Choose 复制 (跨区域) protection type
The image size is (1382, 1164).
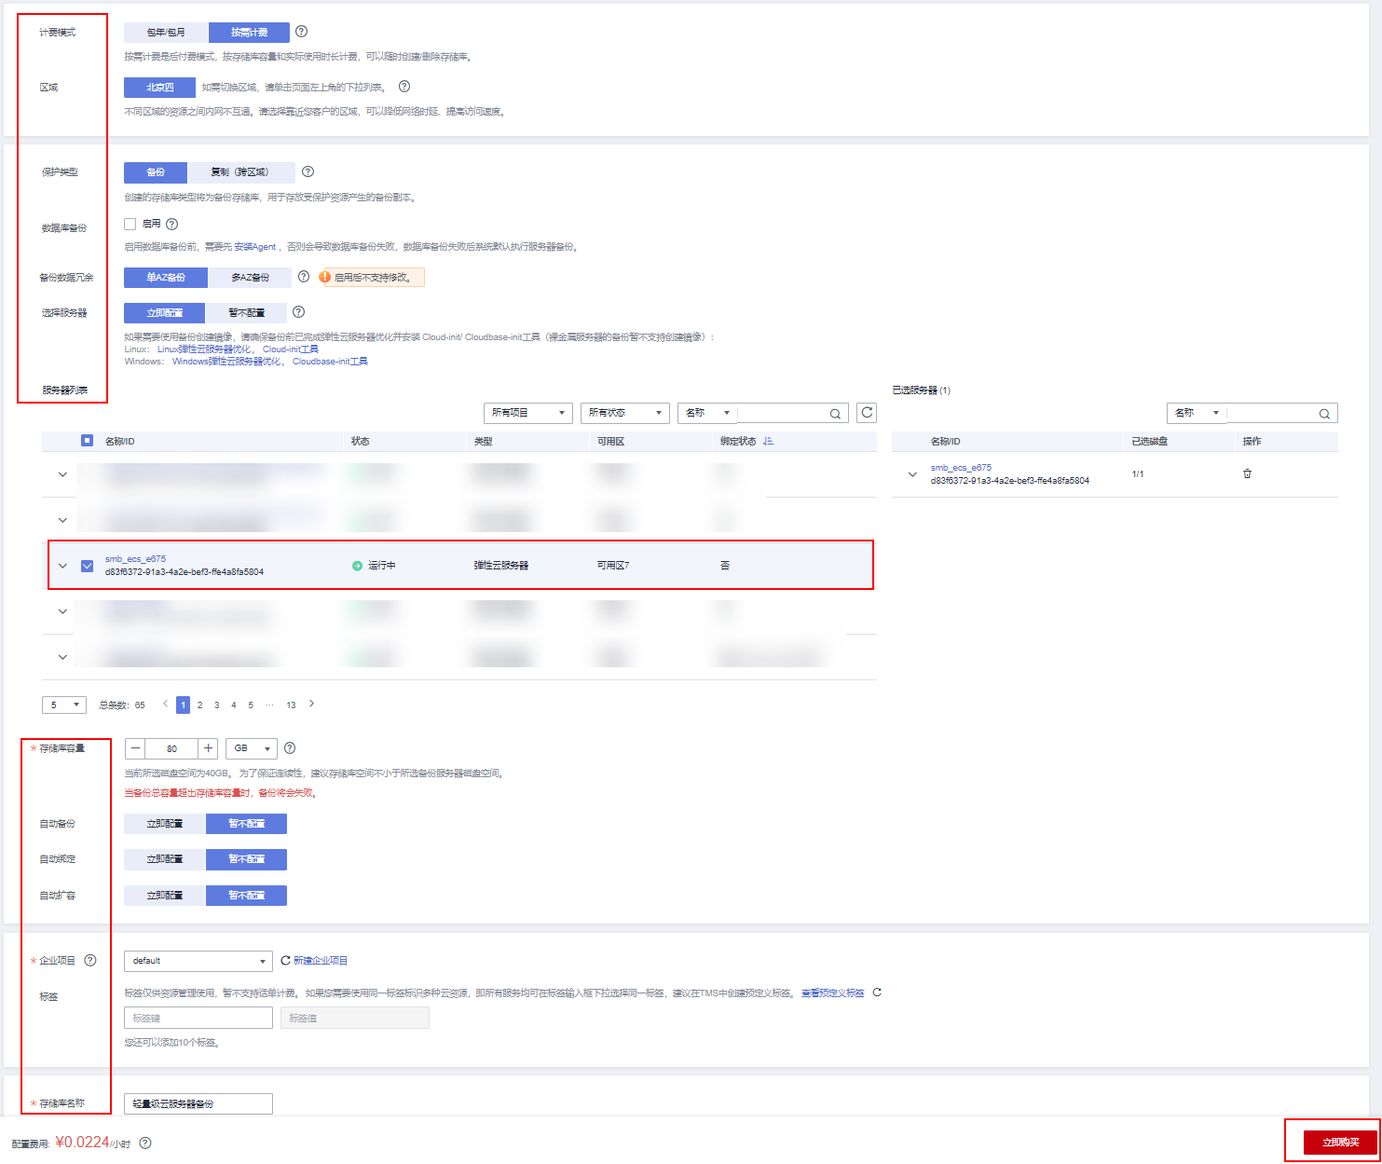tap(240, 172)
